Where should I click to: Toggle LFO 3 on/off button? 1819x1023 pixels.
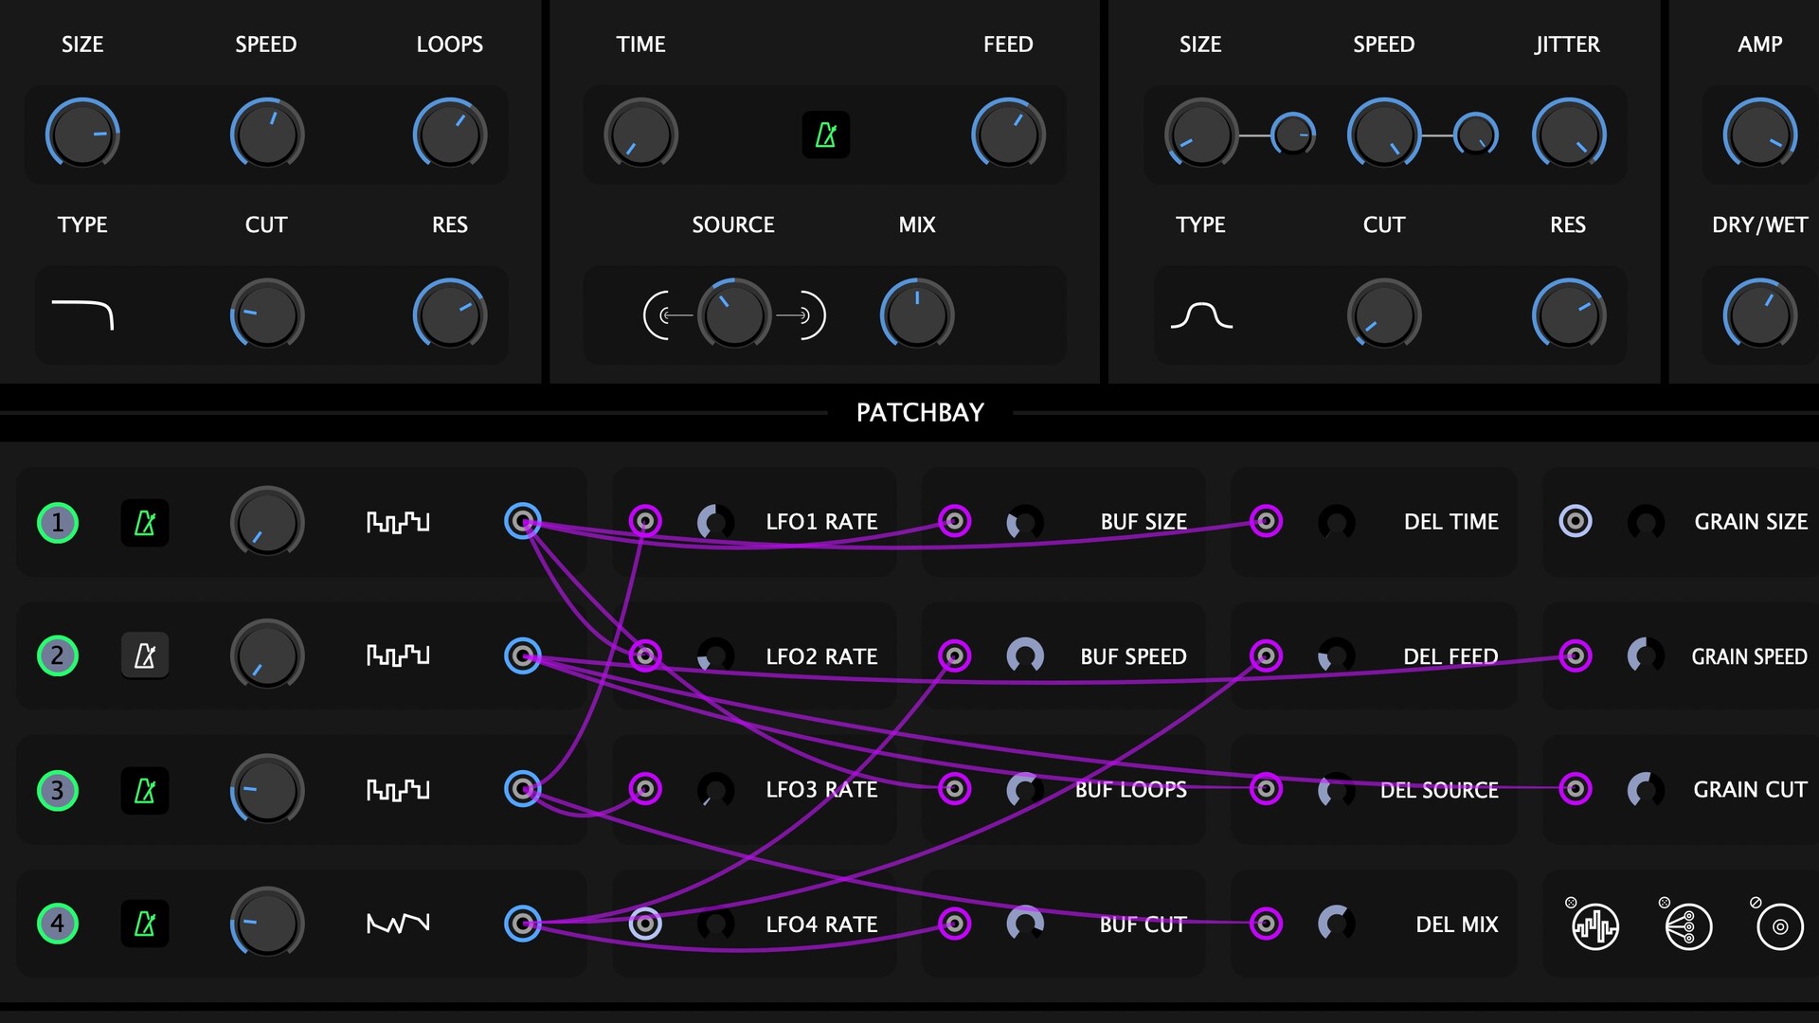tap(58, 790)
